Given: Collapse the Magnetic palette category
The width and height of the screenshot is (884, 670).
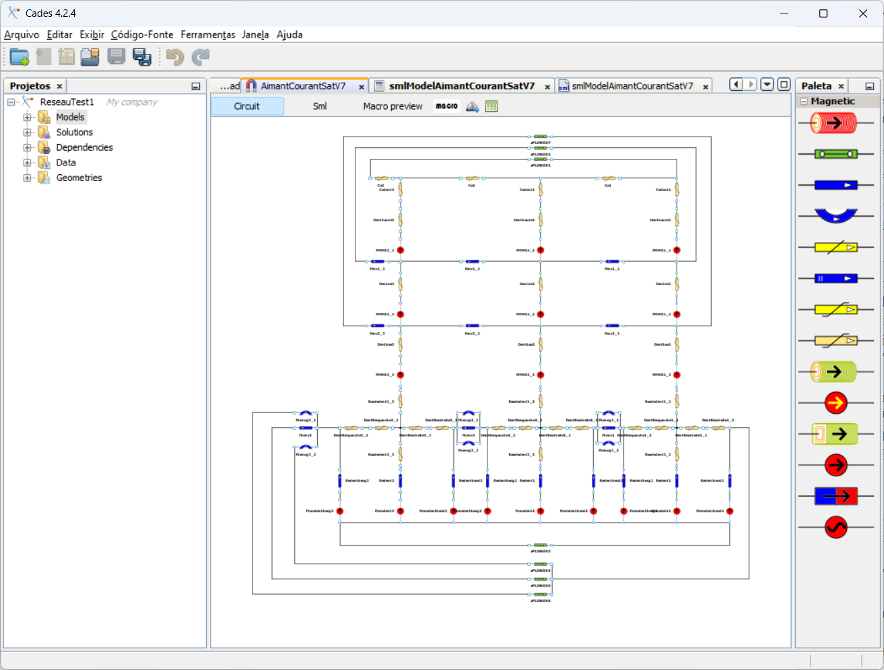Looking at the screenshot, I should [804, 102].
